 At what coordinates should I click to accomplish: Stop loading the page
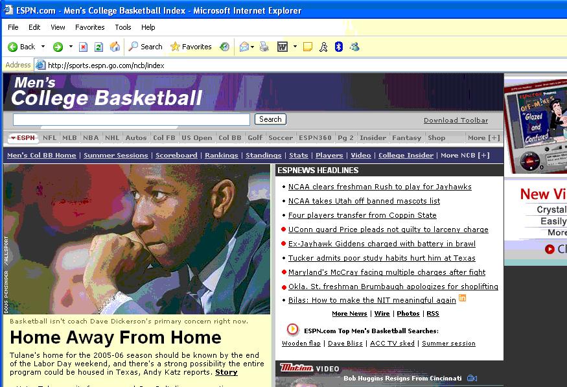84,47
